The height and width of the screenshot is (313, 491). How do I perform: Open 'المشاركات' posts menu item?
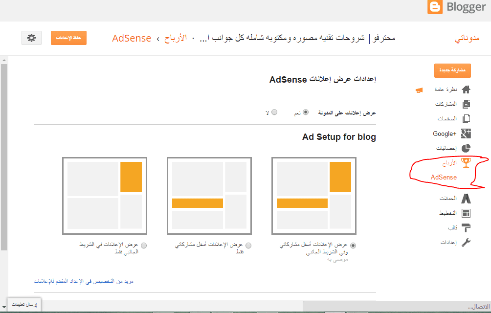tap(446, 104)
